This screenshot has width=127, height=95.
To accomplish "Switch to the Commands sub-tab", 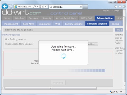I will coord(45,24).
